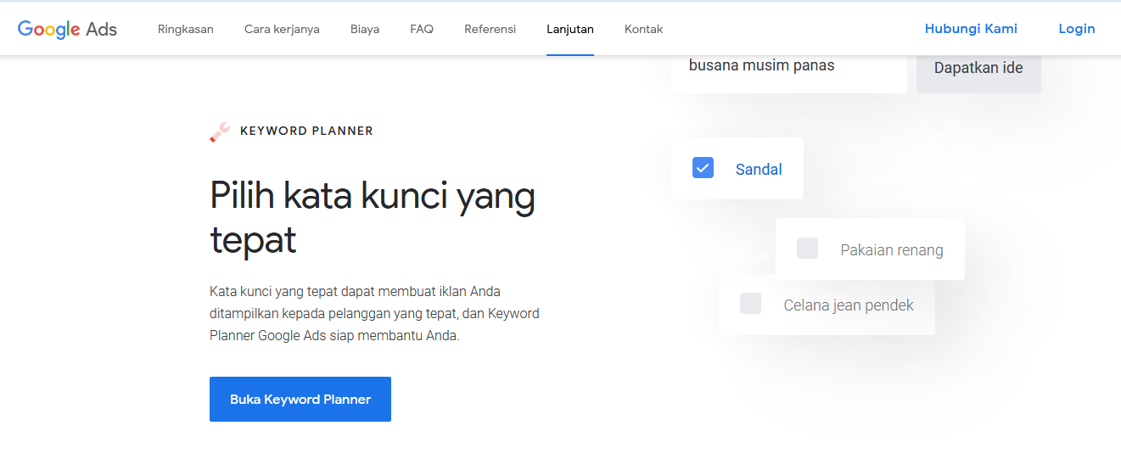Click the paragraph starting Kata kunci yang tepat

click(374, 313)
